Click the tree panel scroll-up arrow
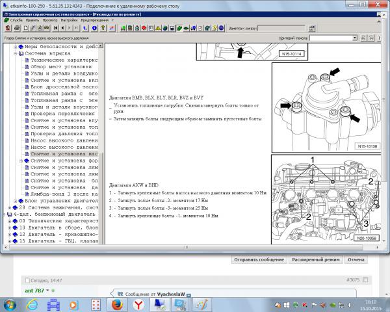This screenshot has height=312, width=390. (x=101, y=45)
